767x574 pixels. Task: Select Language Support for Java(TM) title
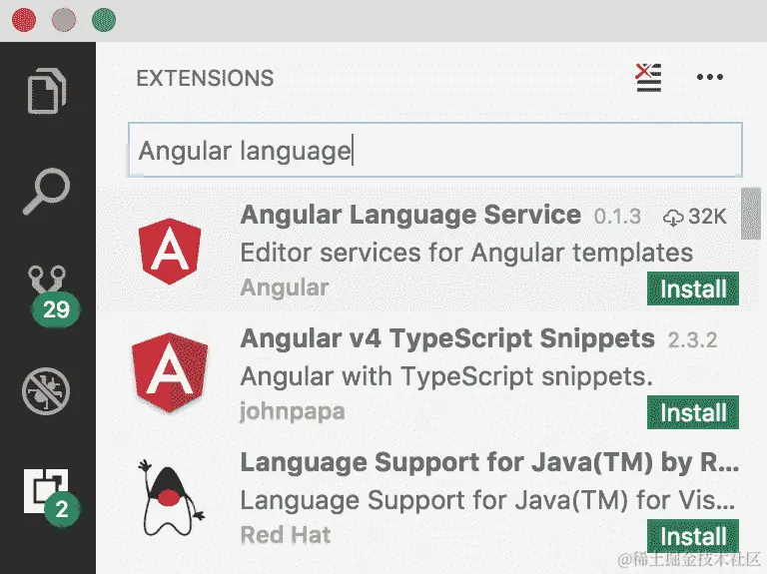[489, 462]
